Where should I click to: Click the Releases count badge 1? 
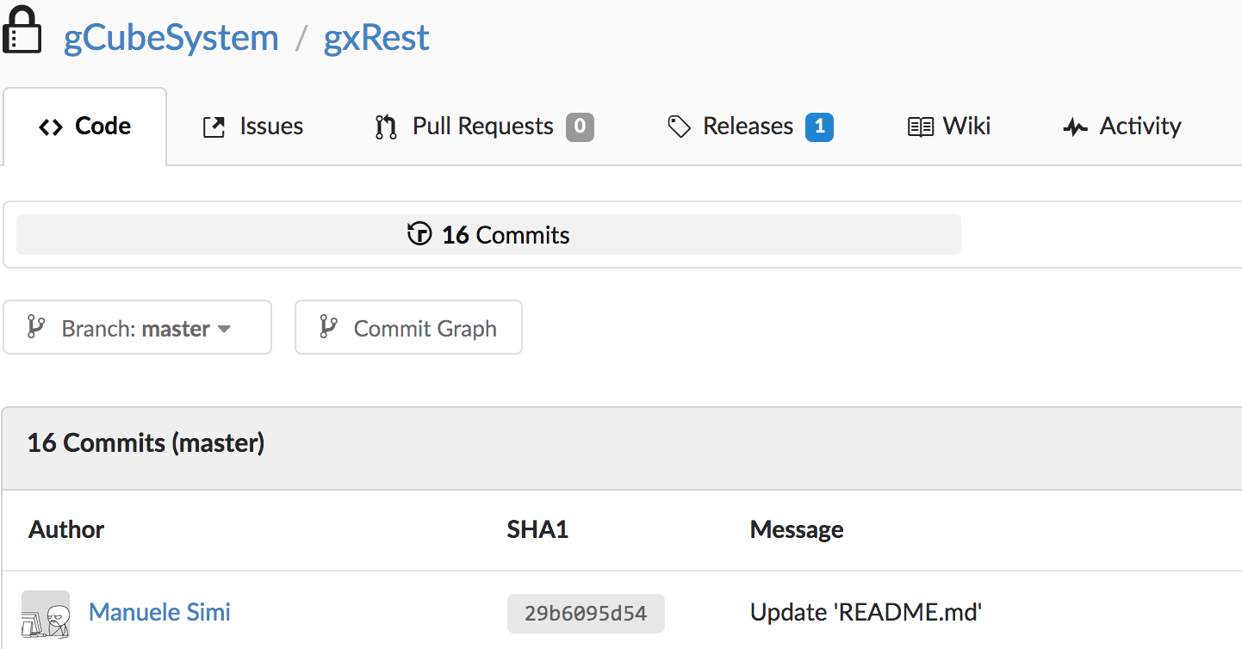click(819, 127)
